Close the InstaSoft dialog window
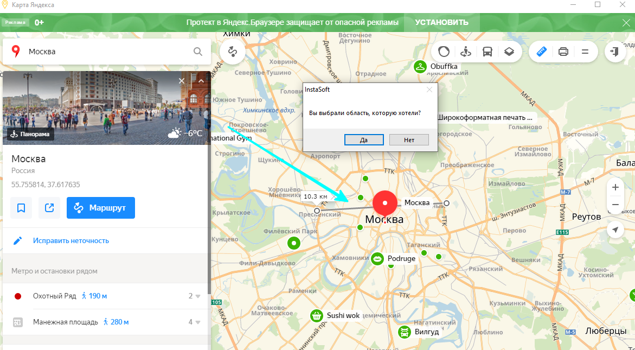635x350 pixels. [x=429, y=90]
